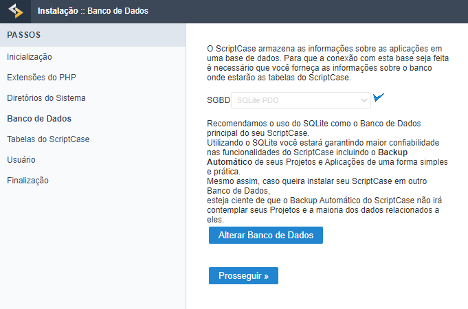Click the bold Backup Automático text

pos(307,157)
